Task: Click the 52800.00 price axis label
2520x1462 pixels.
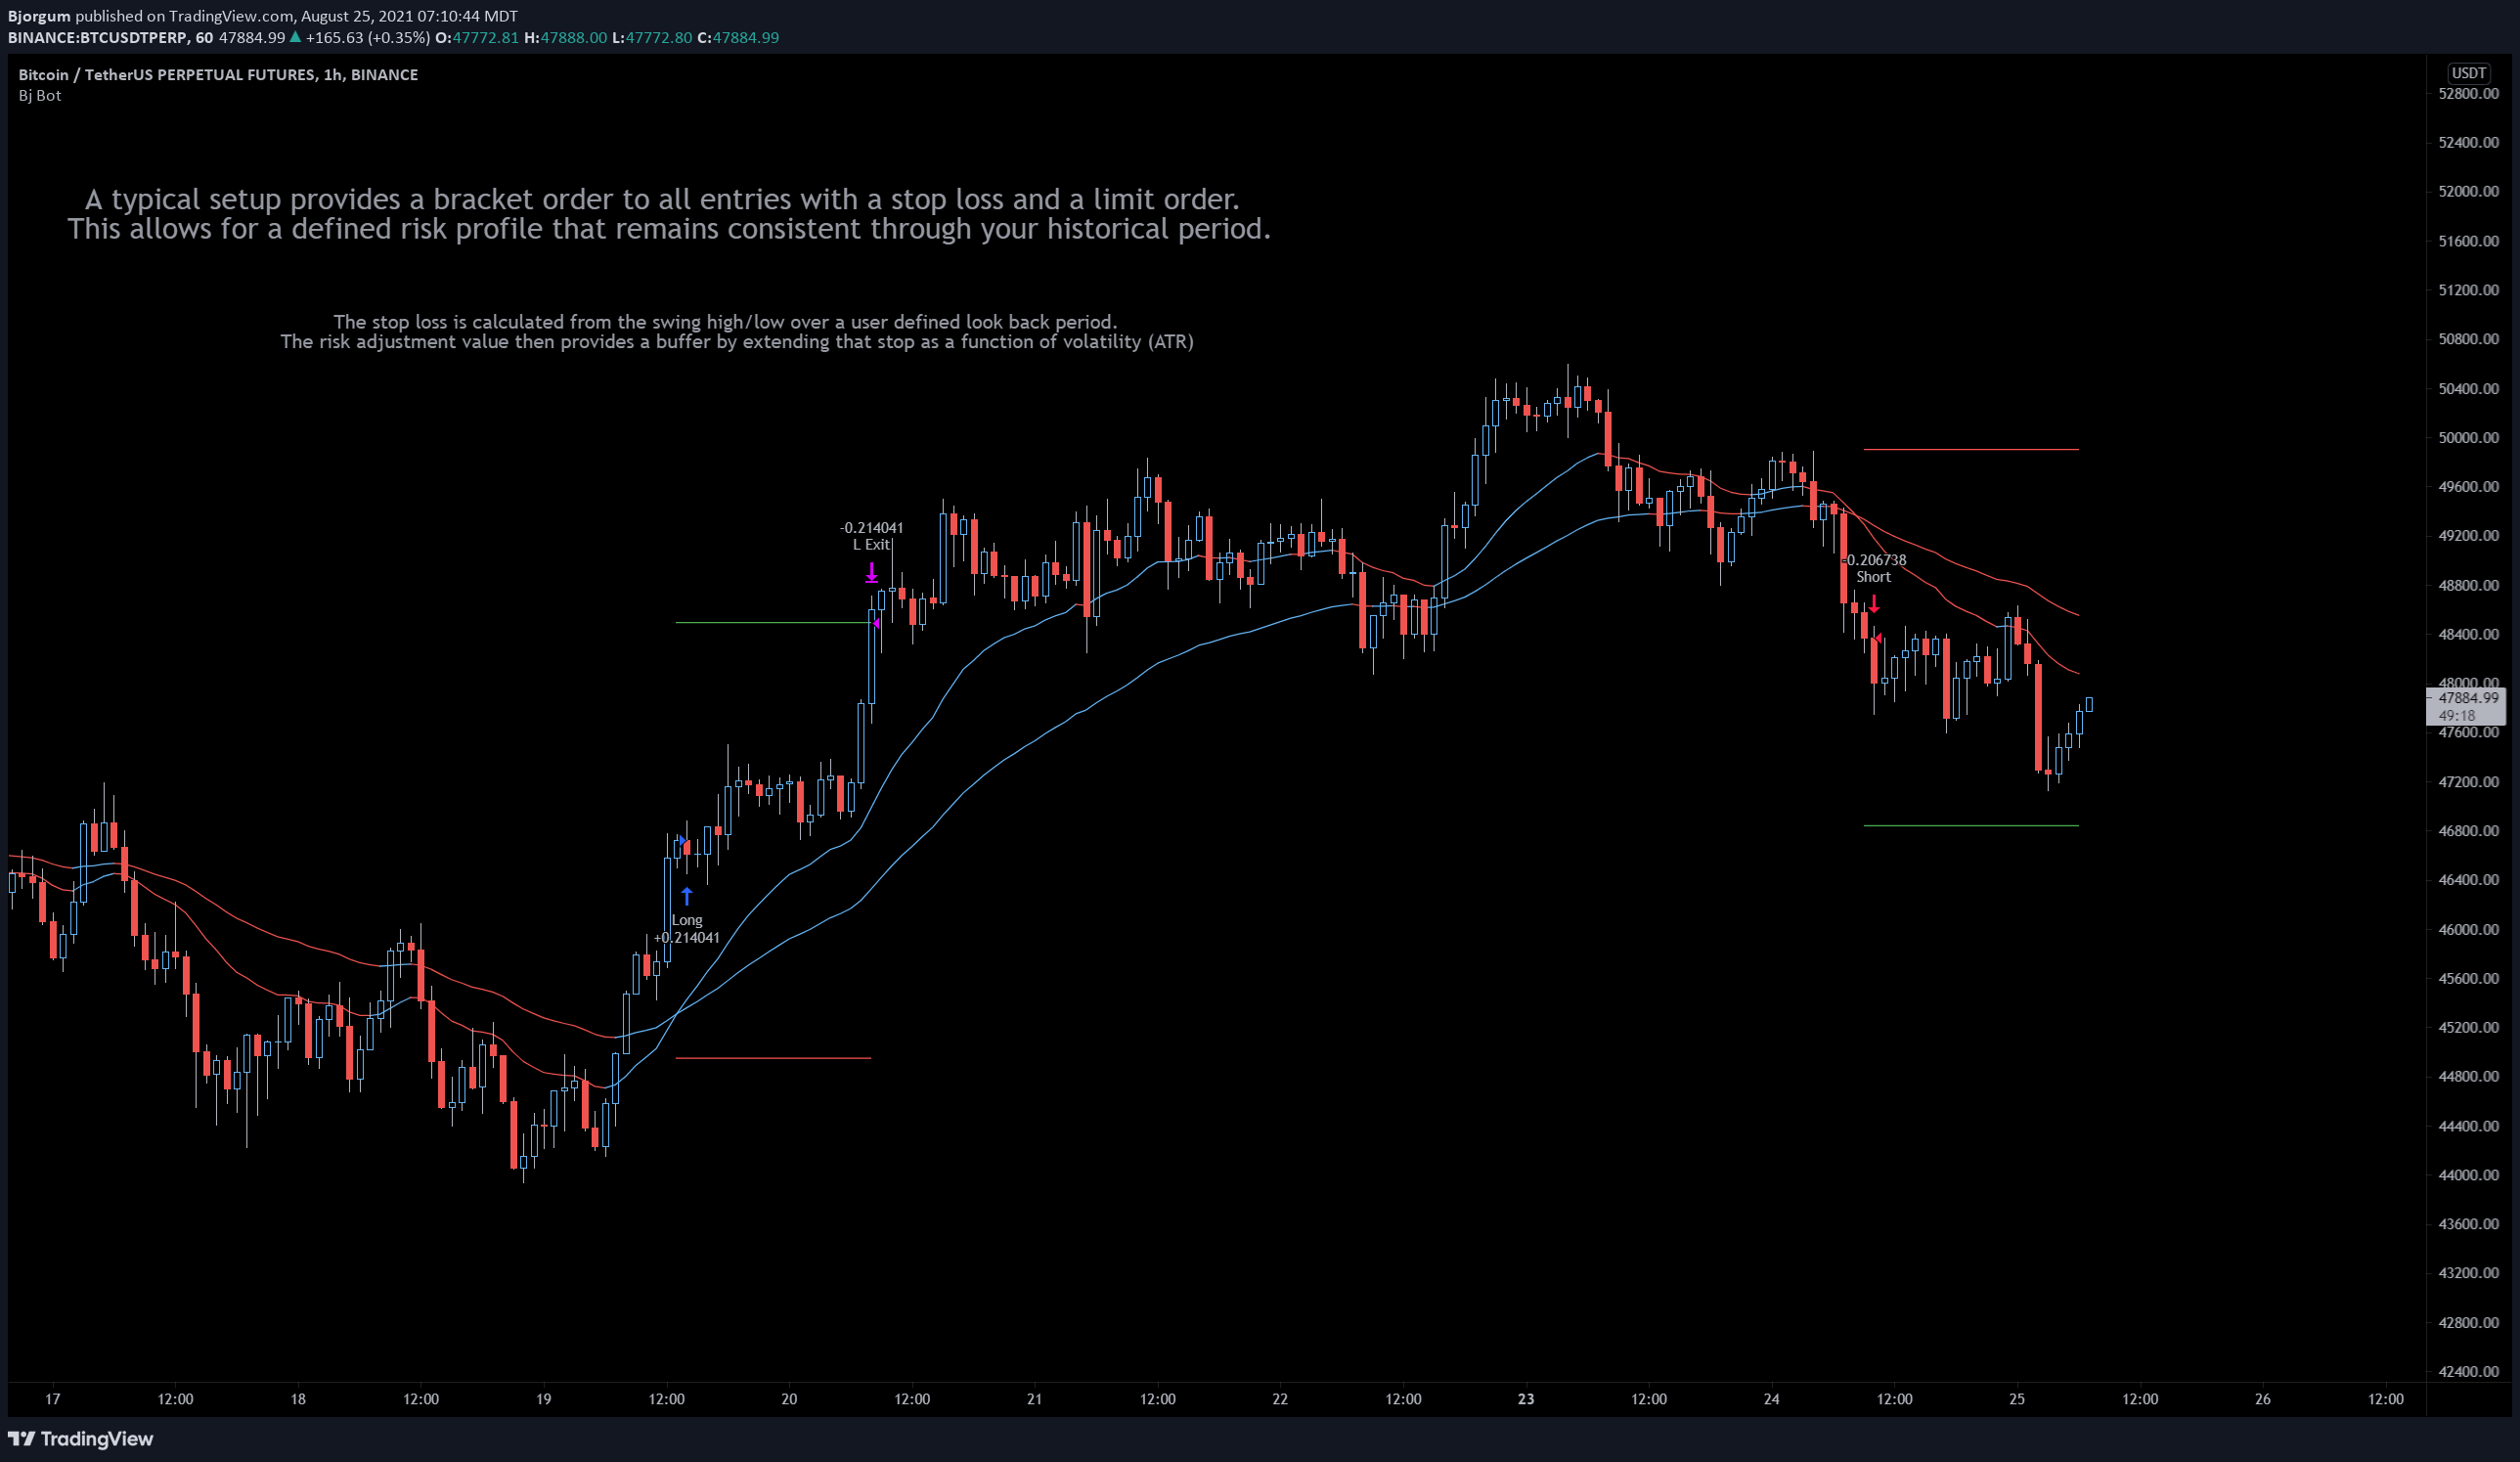Action: [x=2468, y=93]
